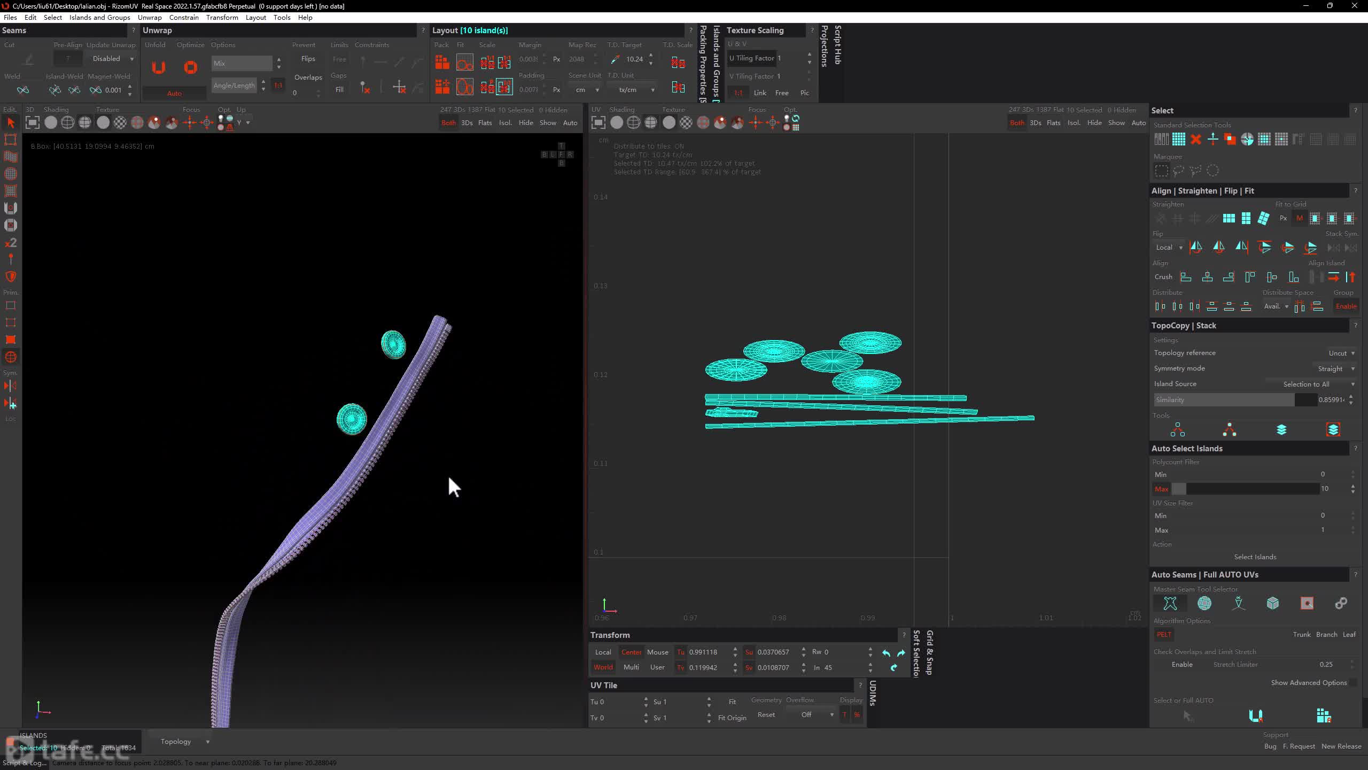The height and width of the screenshot is (770, 1368).
Task: Choose the circle marquee icon
Action: [1212, 171]
